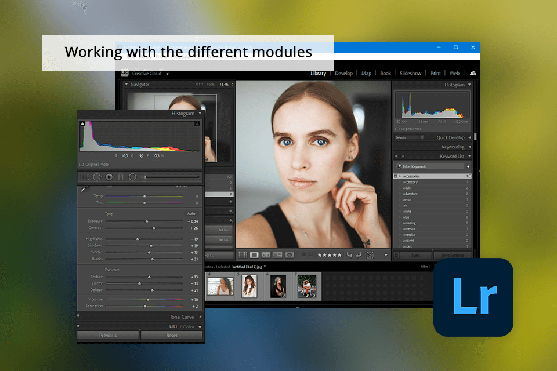The width and height of the screenshot is (557, 371).
Task: Expand the Quick Develop panel
Action: point(469,137)
